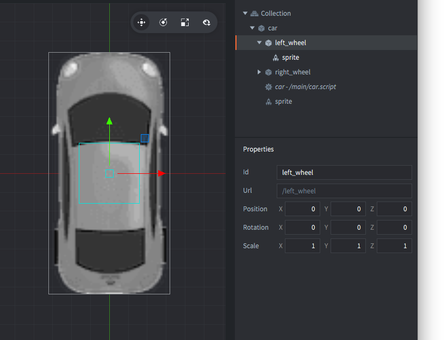The width and height of the screenshot is (448, 340).
Task: Click the Url field /left_wheel
Action: click(x=344, y=191)
